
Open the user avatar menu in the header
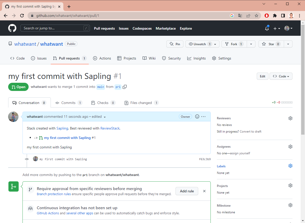[288, 28]
